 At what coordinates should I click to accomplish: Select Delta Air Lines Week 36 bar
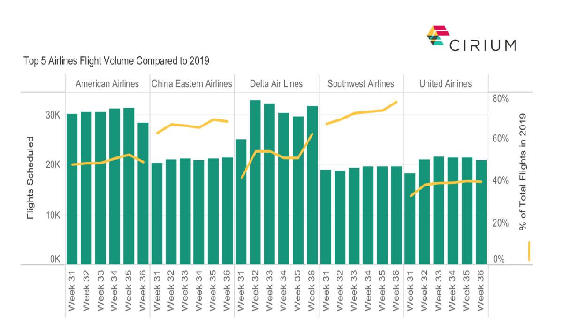[x=312, y=185]
